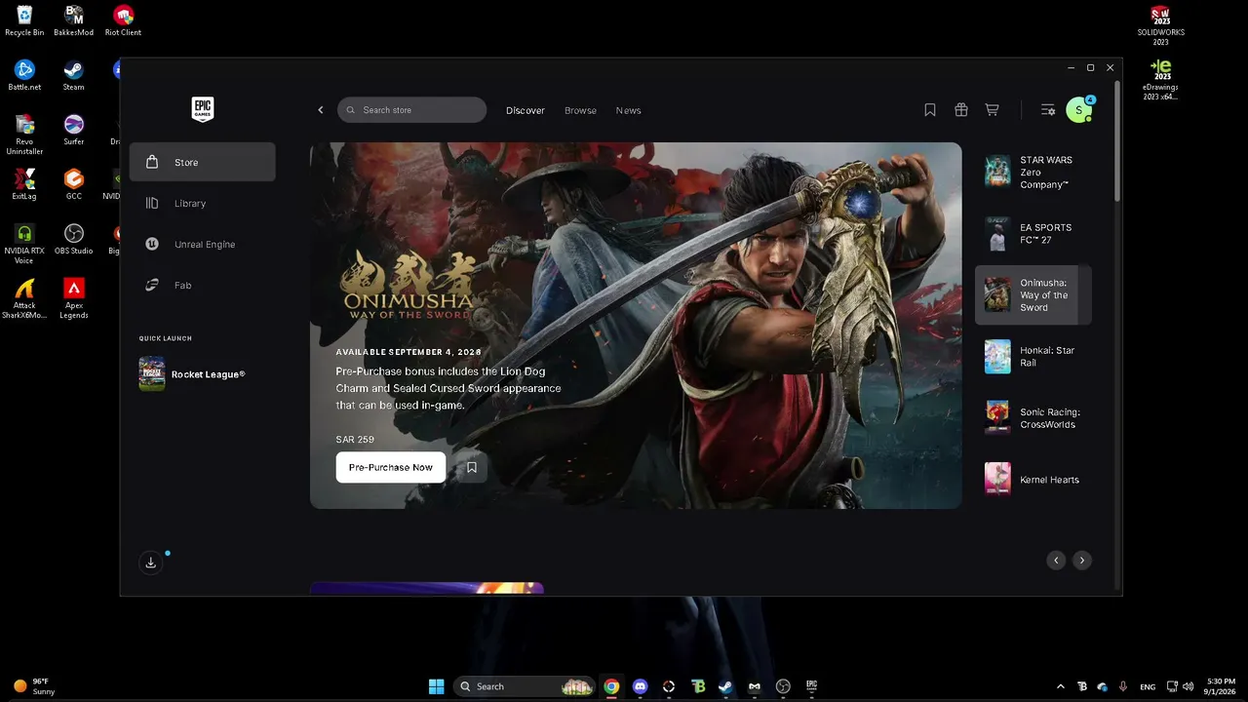Image resolution: width=1248 pixels, height=702 pixels.
Task: Click the SAR 259 price text
Action: tap(355, 440)
